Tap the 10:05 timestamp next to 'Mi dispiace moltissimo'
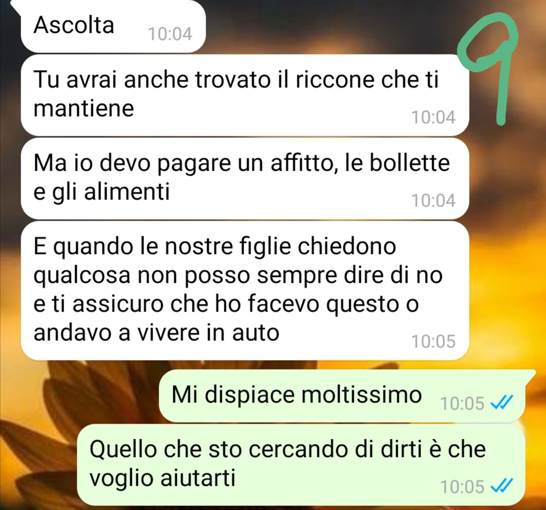 pos(463,403)
